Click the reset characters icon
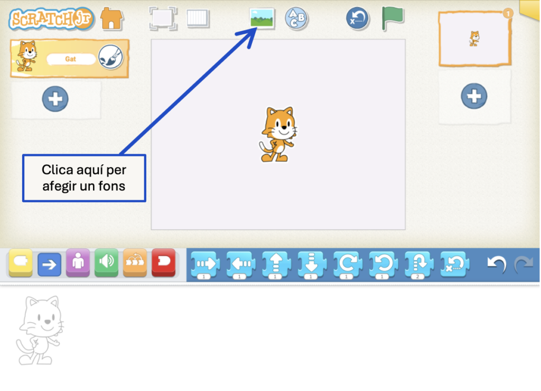 [358, 18]
